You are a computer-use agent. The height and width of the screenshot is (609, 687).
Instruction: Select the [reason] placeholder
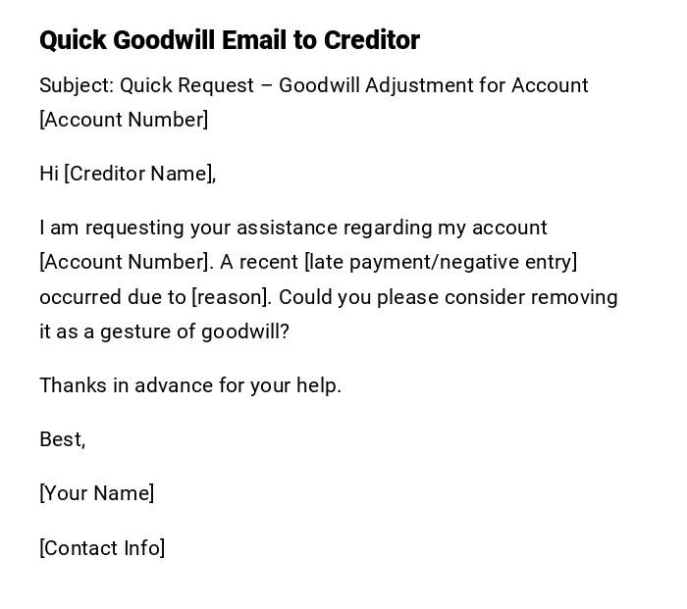tap(230, 297)
